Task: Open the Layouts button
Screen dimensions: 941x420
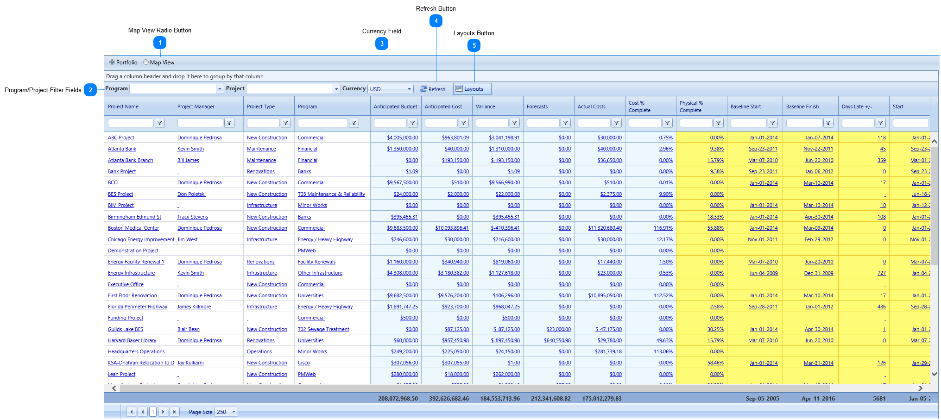Action: pyautogui.click(x=472, y=89)
